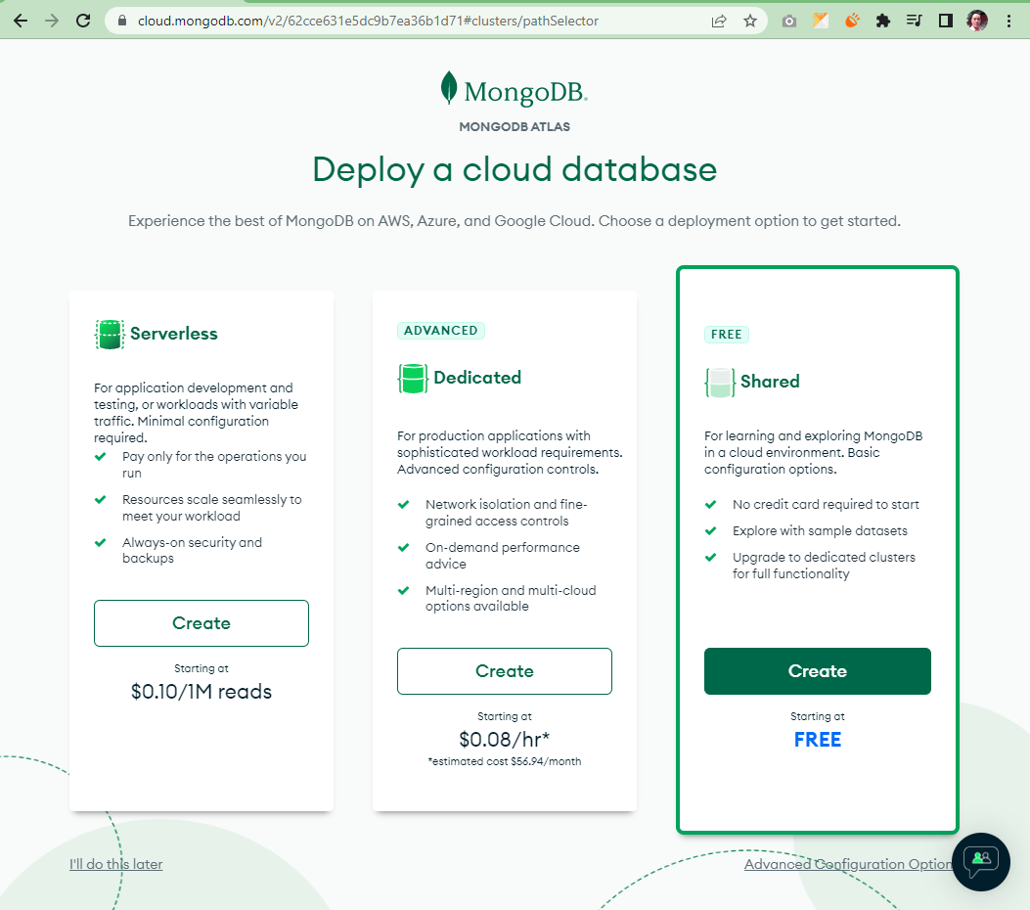Click the orange flame extension icon
This screenshot has height=910, width=1030.
852,21
